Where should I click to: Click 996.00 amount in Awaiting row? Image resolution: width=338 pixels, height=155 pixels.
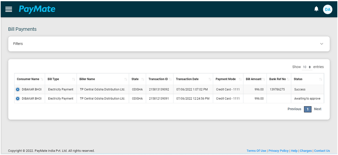pyautogui.click(x=259, y=99)
